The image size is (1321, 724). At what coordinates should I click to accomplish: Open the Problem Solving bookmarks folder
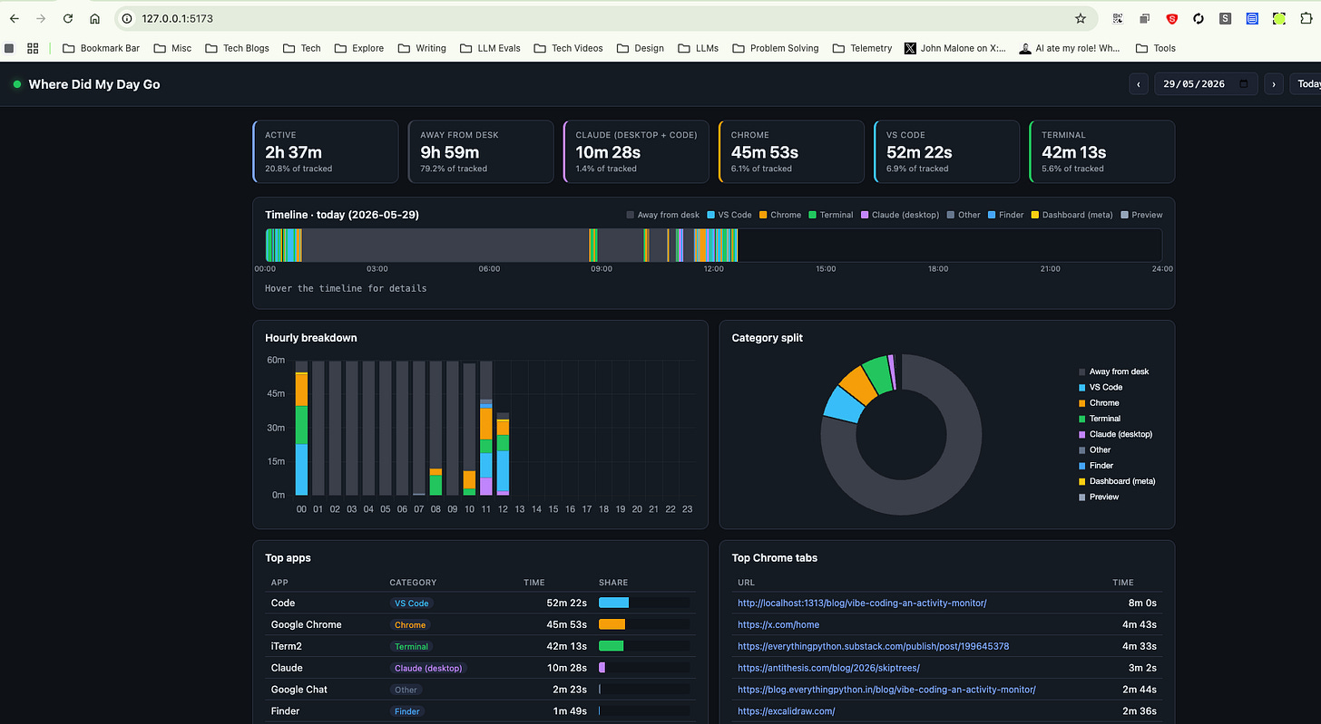click(775, 48)
